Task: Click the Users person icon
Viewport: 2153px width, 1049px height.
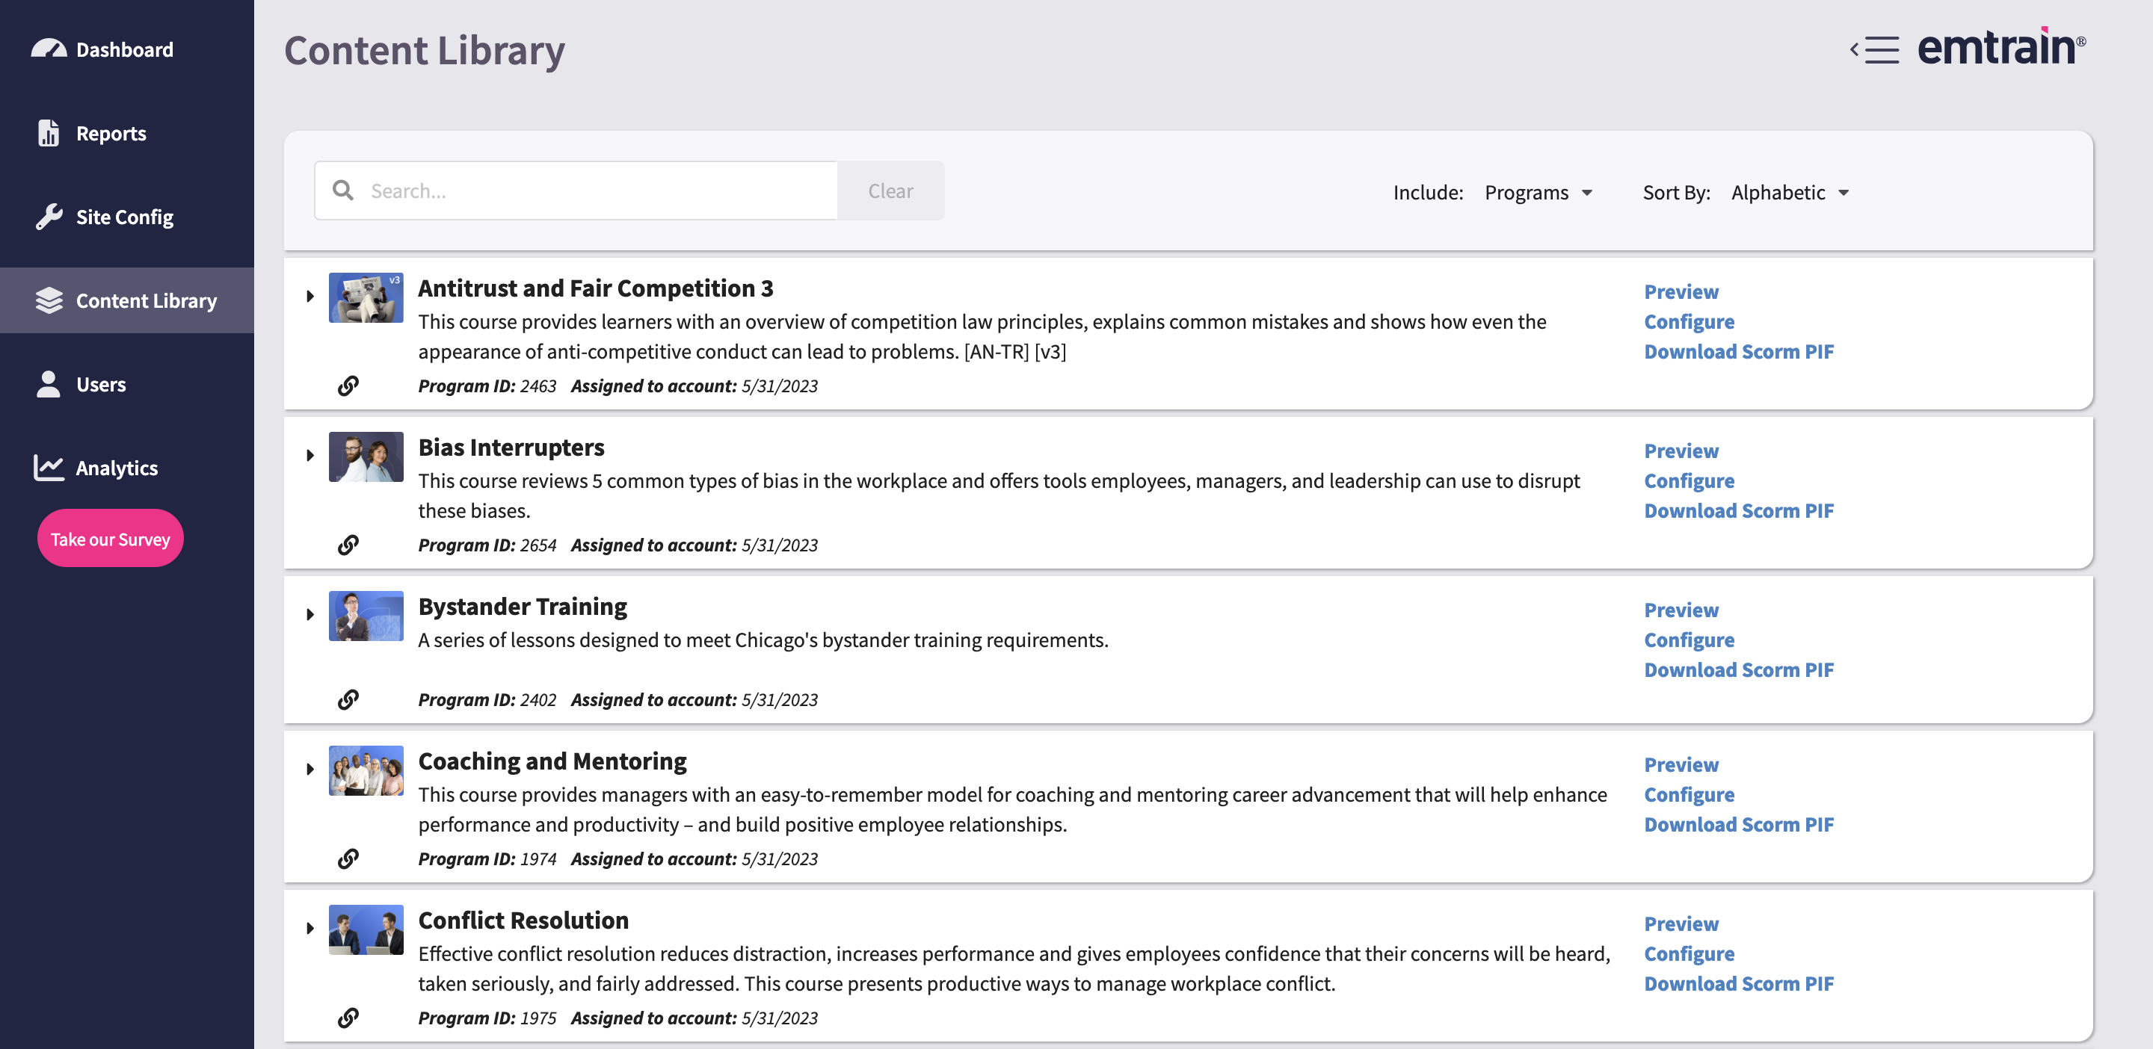Action: click(49, 384)
